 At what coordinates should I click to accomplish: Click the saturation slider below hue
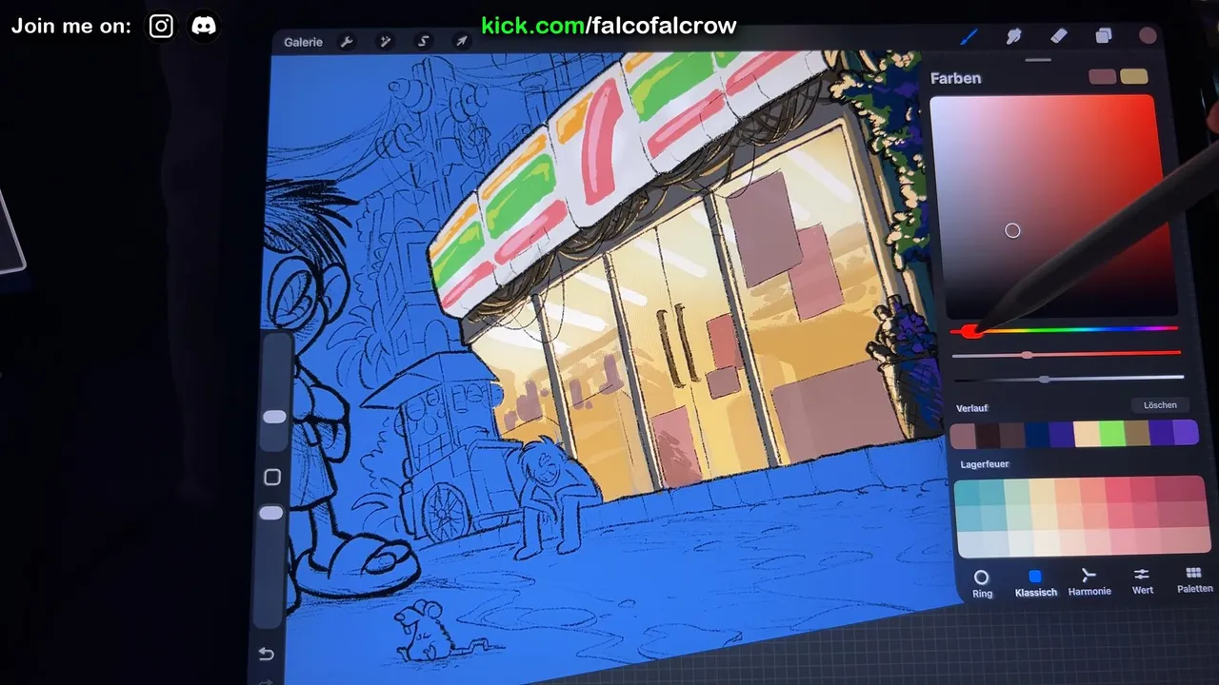point(1067,354)
